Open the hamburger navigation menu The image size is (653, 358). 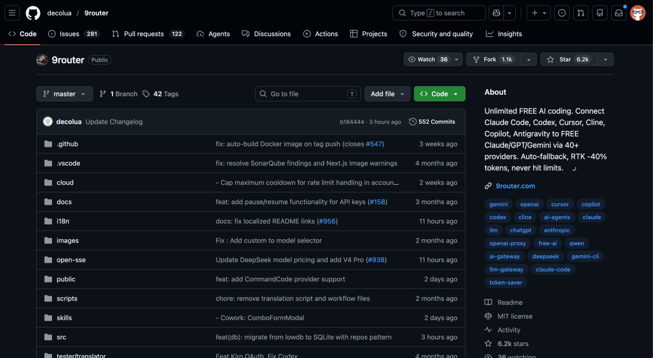(12, 13)
